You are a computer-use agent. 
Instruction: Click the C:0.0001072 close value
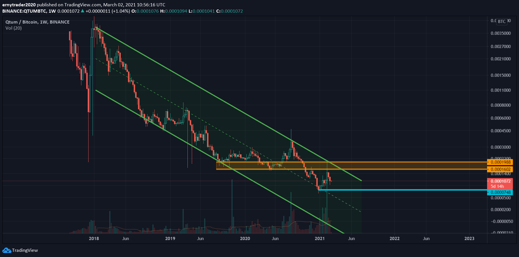(x=229, y=11)
